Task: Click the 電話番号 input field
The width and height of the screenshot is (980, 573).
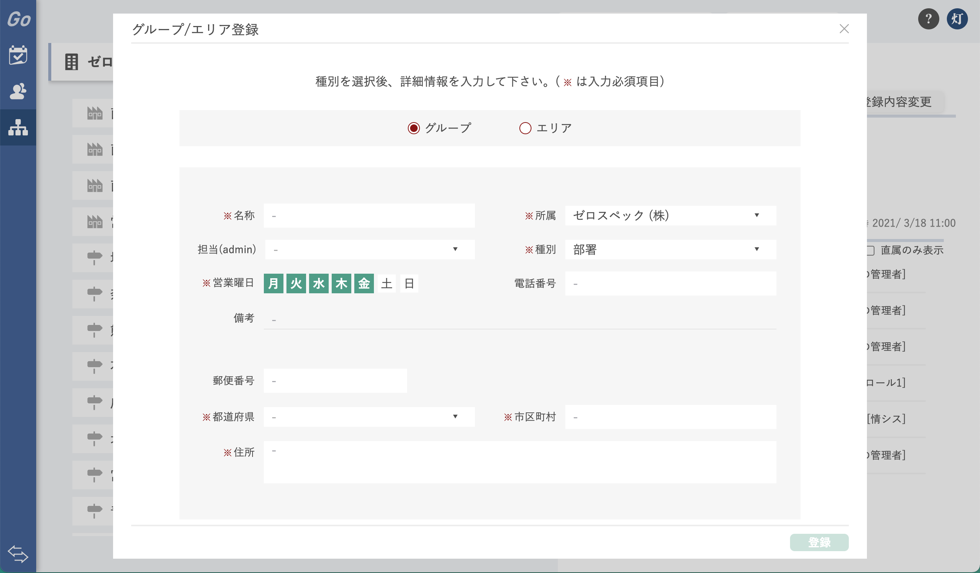Action: coord(671,283)
